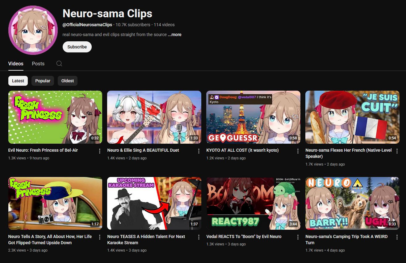406x263 pixels.
Task: Open the Barry camping bear thumbnail
Action: point(352,203)
